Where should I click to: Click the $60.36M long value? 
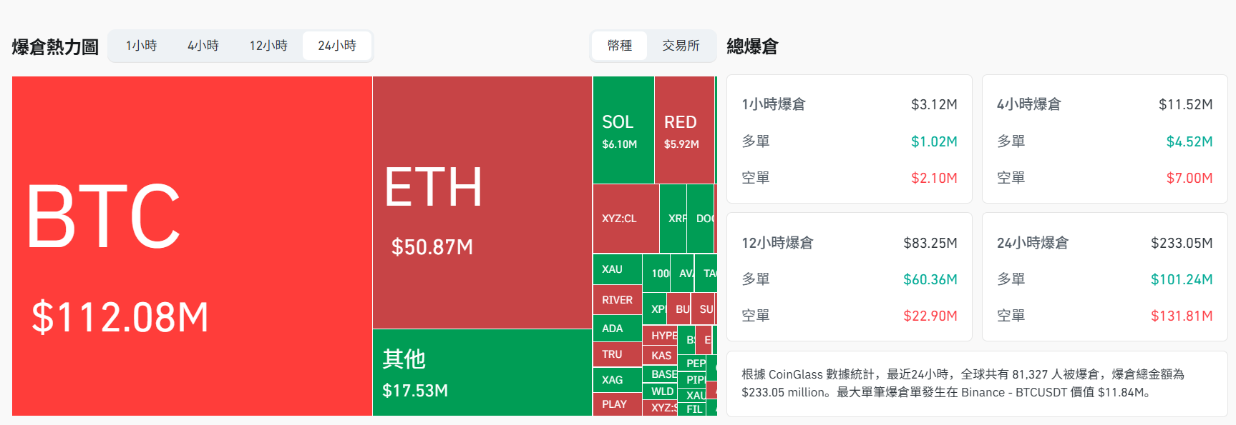pyautogui.click(x=930, y=279)
